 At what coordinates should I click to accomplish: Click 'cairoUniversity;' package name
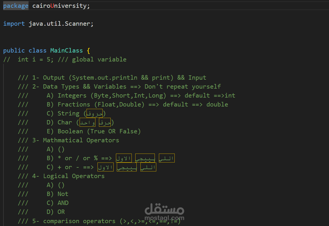[61, 6]
